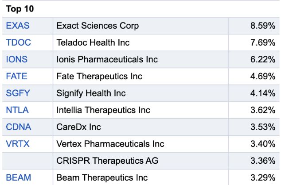Click the 8.59% weight value
Viewport: 281px width, 185px height.
263,26
